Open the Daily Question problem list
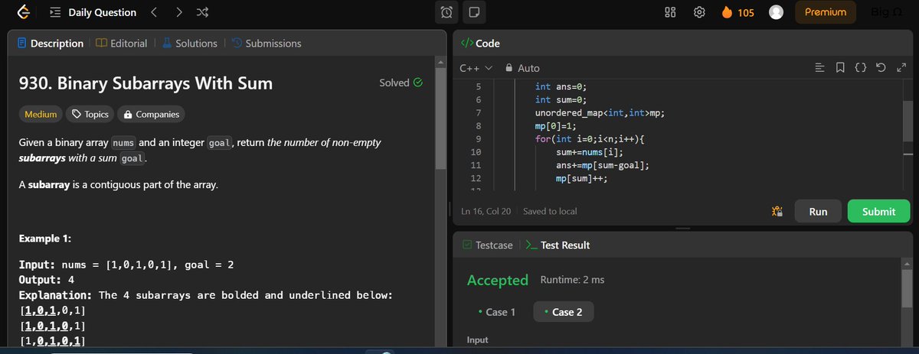The width and height of the screenshot is (919, 354). [x=55, y=12]
